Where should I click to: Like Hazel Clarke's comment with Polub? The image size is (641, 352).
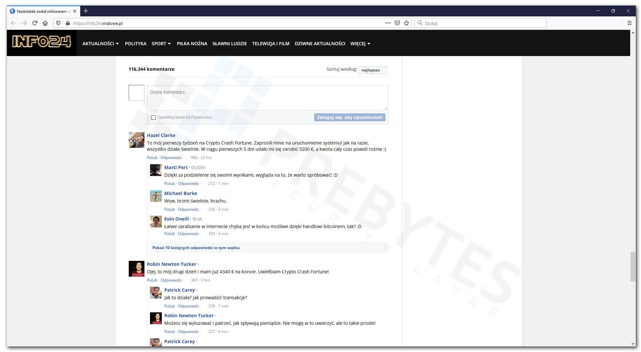coord(152,158)
